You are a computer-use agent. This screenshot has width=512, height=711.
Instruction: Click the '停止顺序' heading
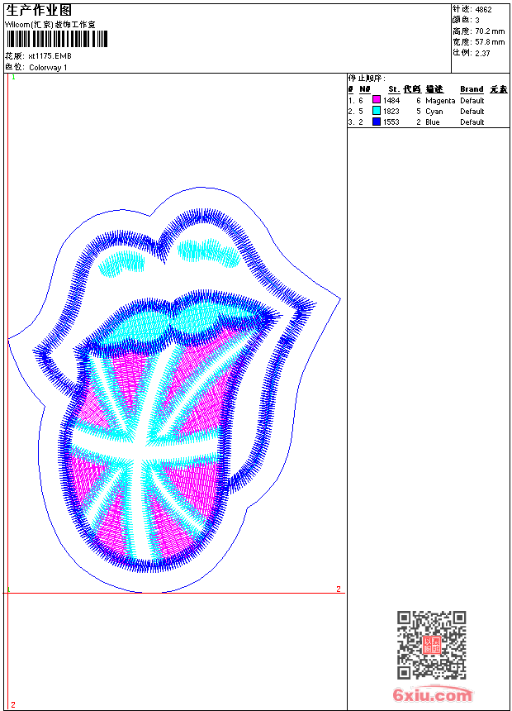click(x=367, y=79)
